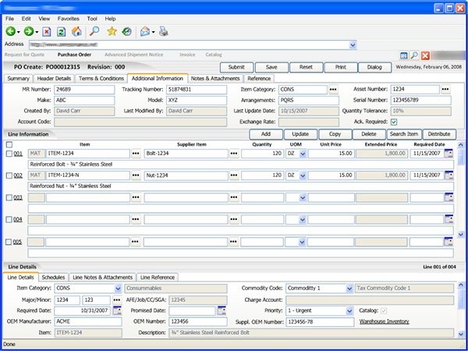468x351 pixels.
Task: Click the Stop loading icon
Action: click(47, 32)
